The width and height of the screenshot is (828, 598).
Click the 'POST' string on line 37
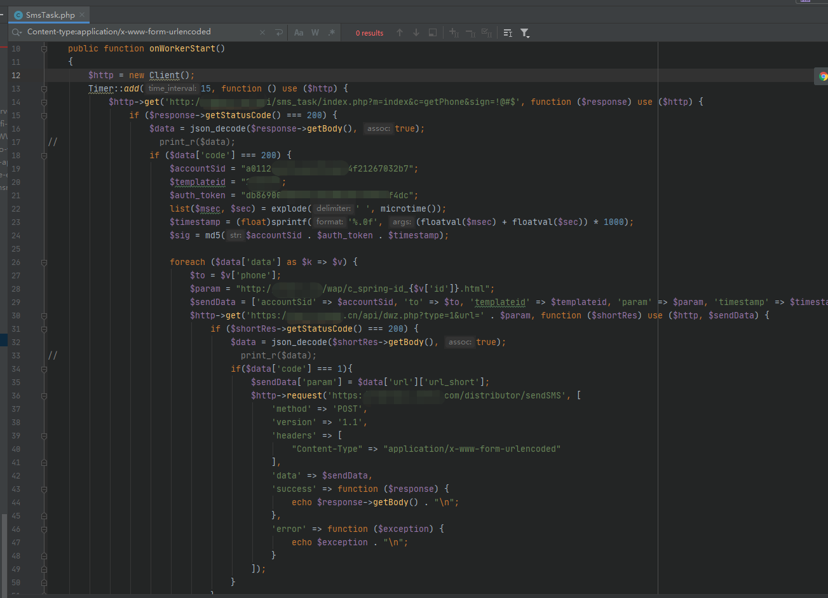pyautogui.click(x=348, y=409)
